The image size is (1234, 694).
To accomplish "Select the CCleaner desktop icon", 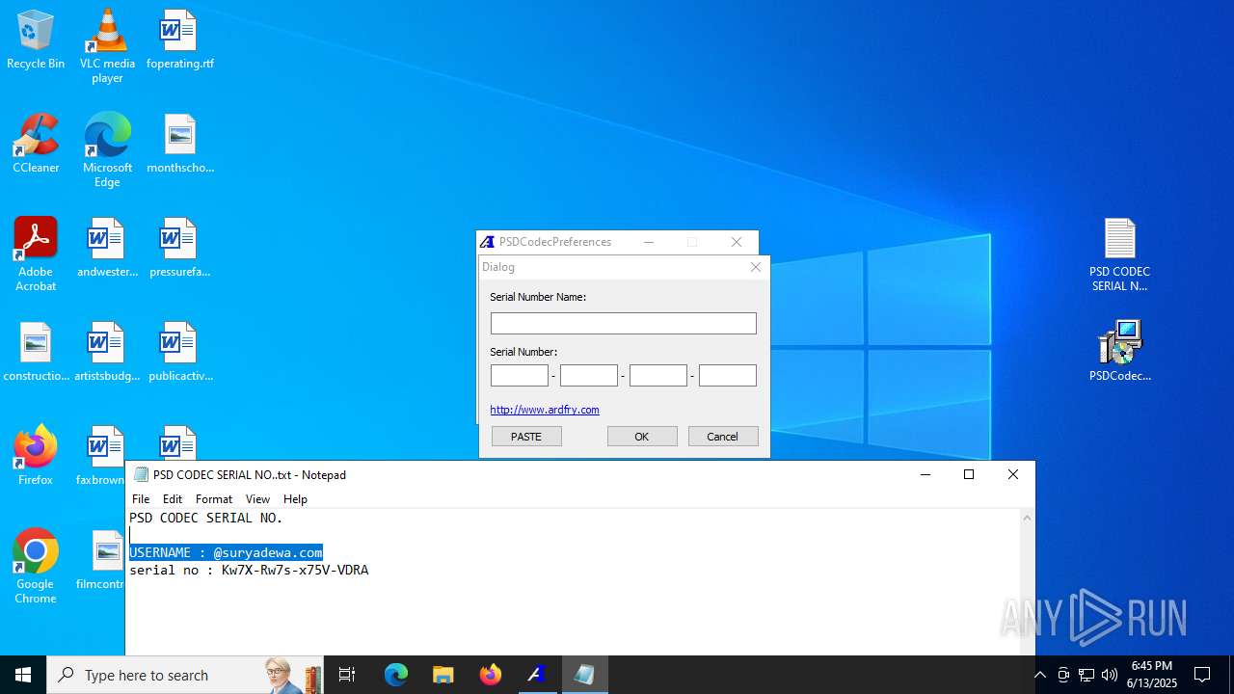I will click(x=36, y=145).
